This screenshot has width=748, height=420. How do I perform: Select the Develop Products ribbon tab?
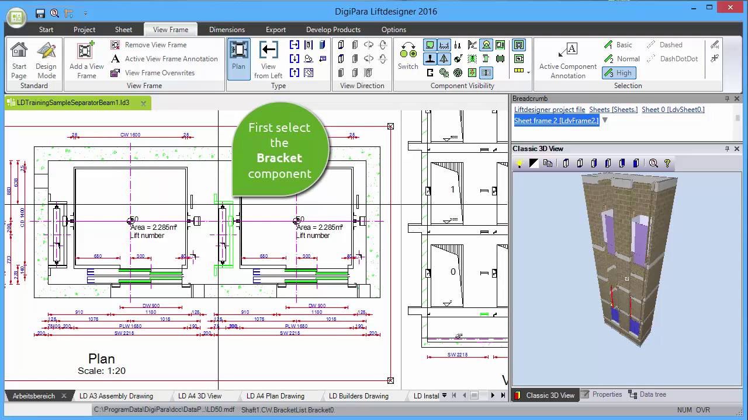coord(333,30)
